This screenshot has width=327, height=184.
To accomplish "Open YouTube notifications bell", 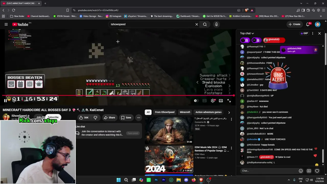I will [308, 24].
